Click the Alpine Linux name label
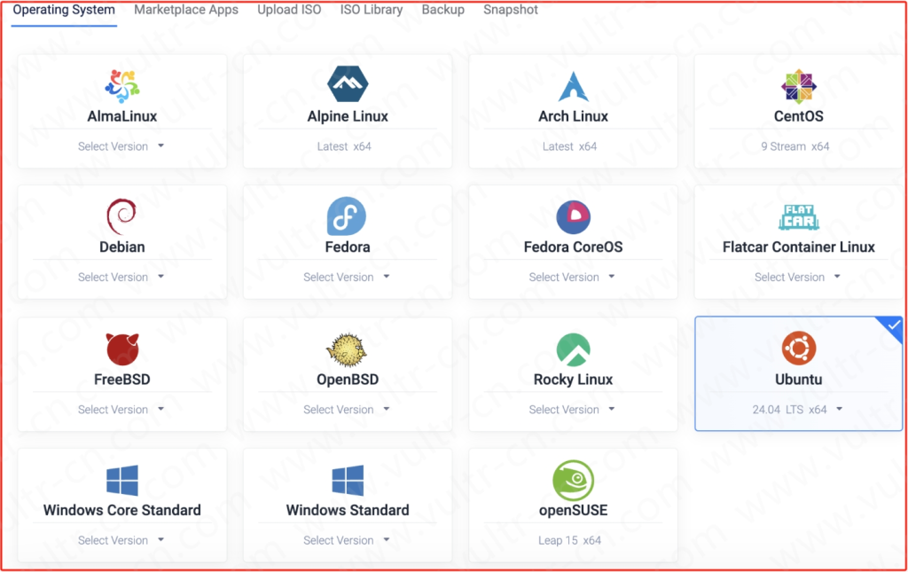Image resolution: width=908 pixels, height=572 pixels. click(x=348, y=116)
